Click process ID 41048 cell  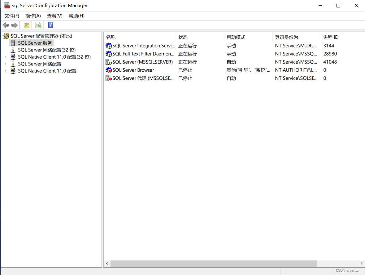coord(330,62)
